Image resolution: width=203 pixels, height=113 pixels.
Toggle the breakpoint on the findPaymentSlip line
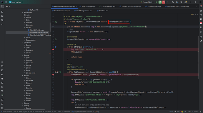coord(53,74)
